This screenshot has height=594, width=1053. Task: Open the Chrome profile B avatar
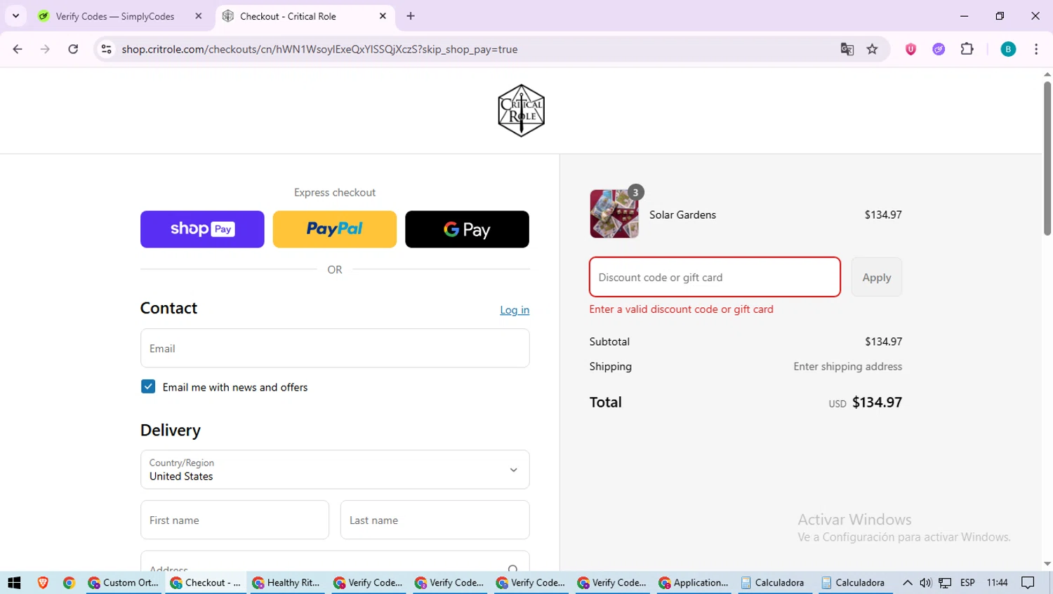[1008, 49]
